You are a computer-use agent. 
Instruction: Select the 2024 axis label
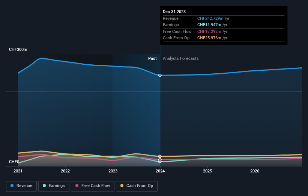click(160, 171)
